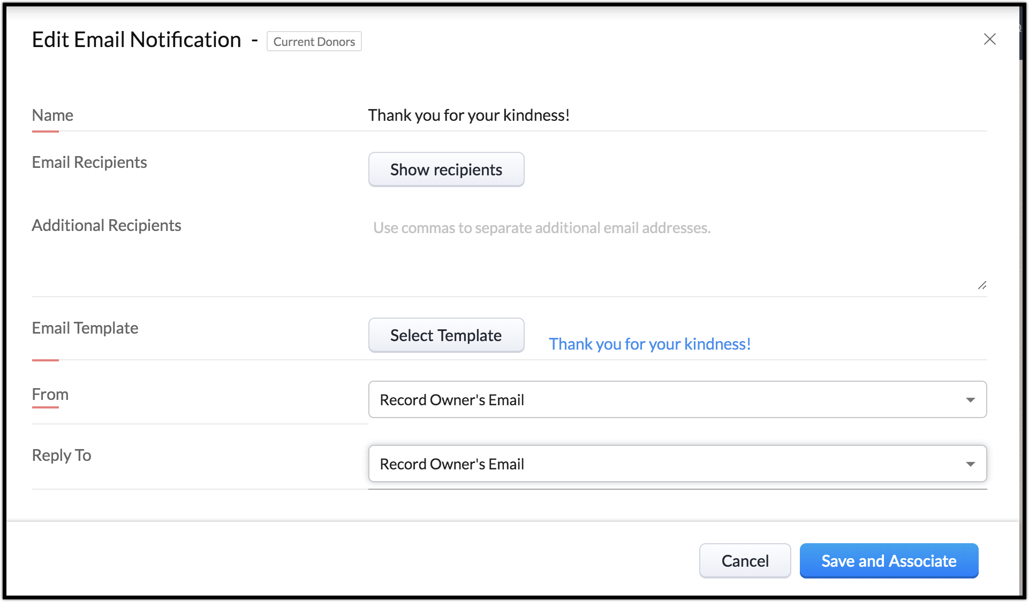Click the Current Donors module tag
The image size is (1029, 602).
coord(314,42)
